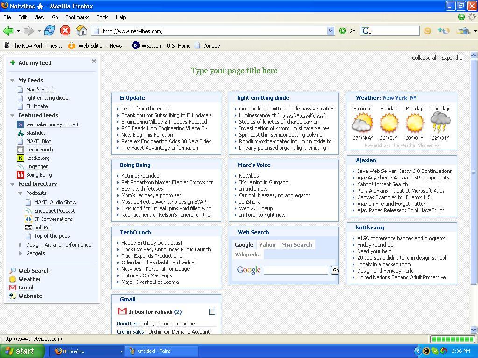Click the Gmail envelope icon in sidebar
478x358 pixels.
[13, 288]
